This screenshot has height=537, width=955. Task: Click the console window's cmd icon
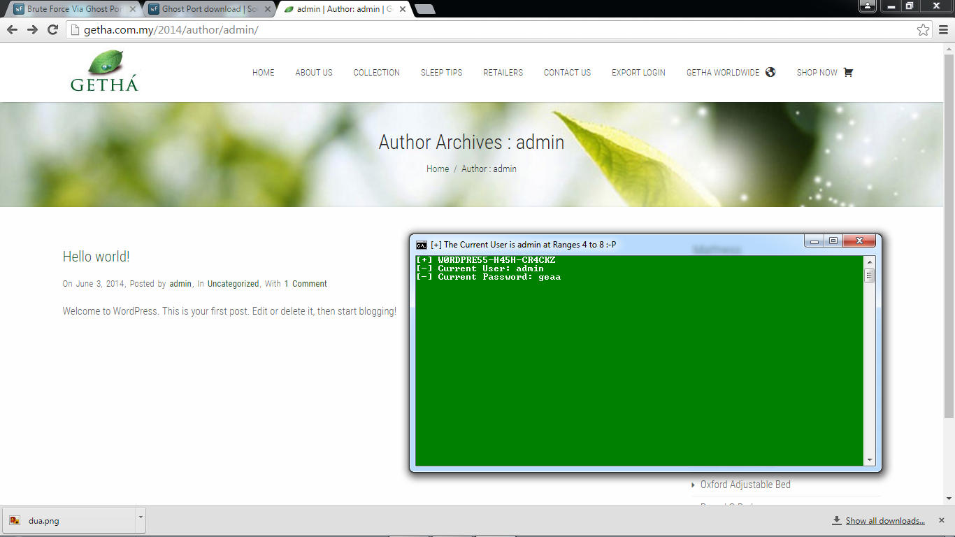[422, 245]
